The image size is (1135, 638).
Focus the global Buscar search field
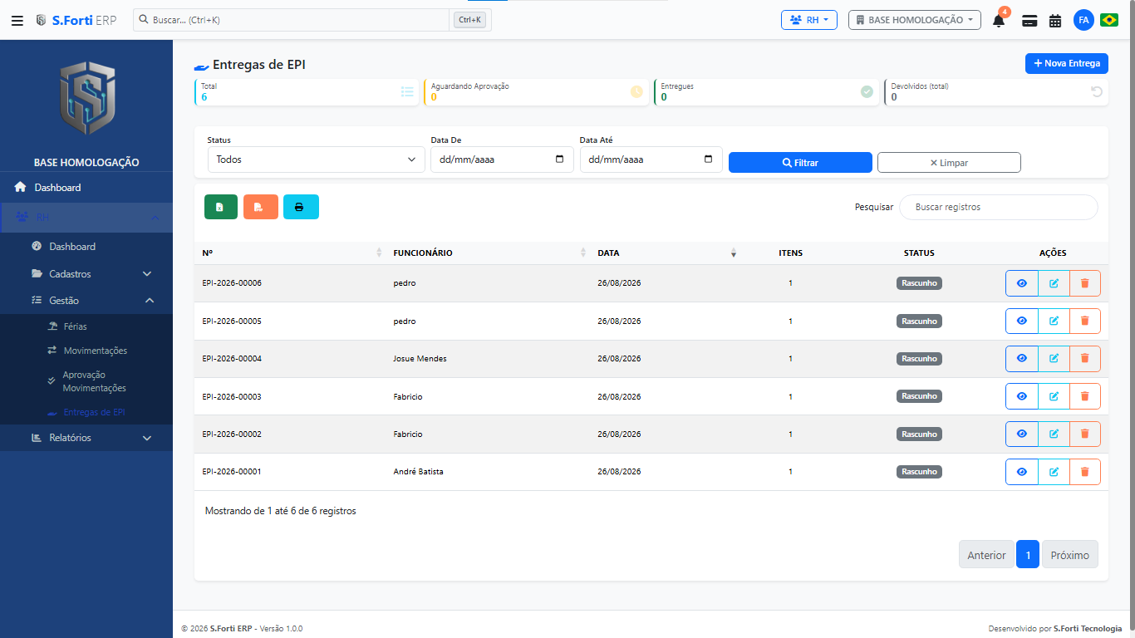(x=292, y=20)
